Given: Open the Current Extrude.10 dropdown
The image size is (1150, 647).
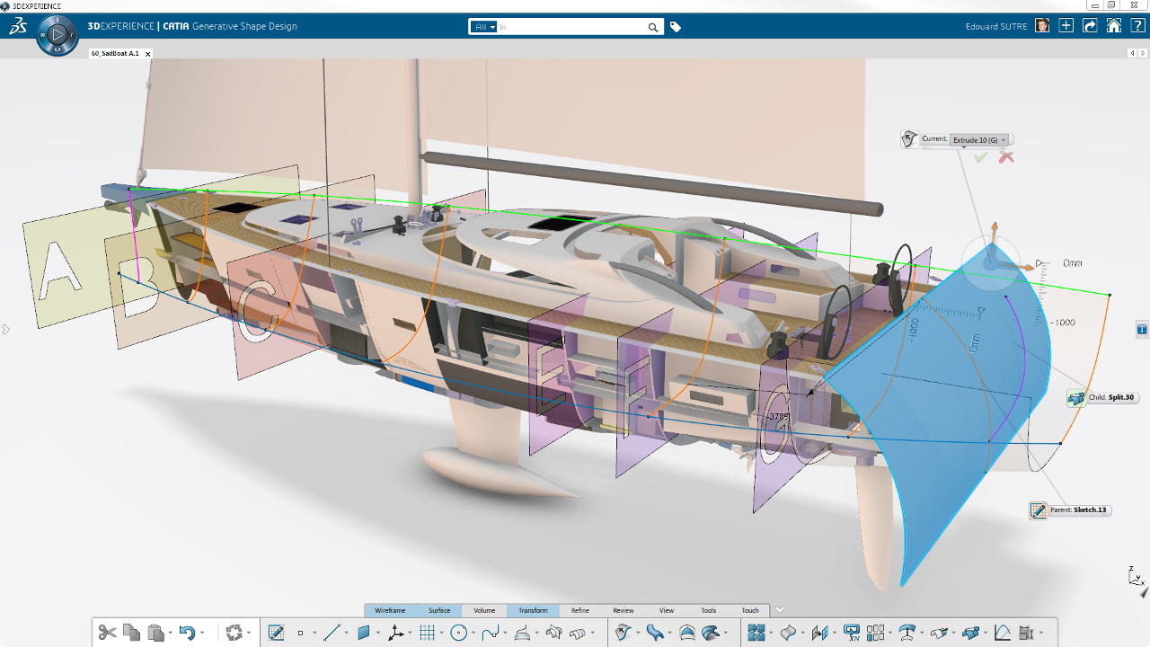Looking at the screenshot, I should pyautogui.click(x=980, y=140).
